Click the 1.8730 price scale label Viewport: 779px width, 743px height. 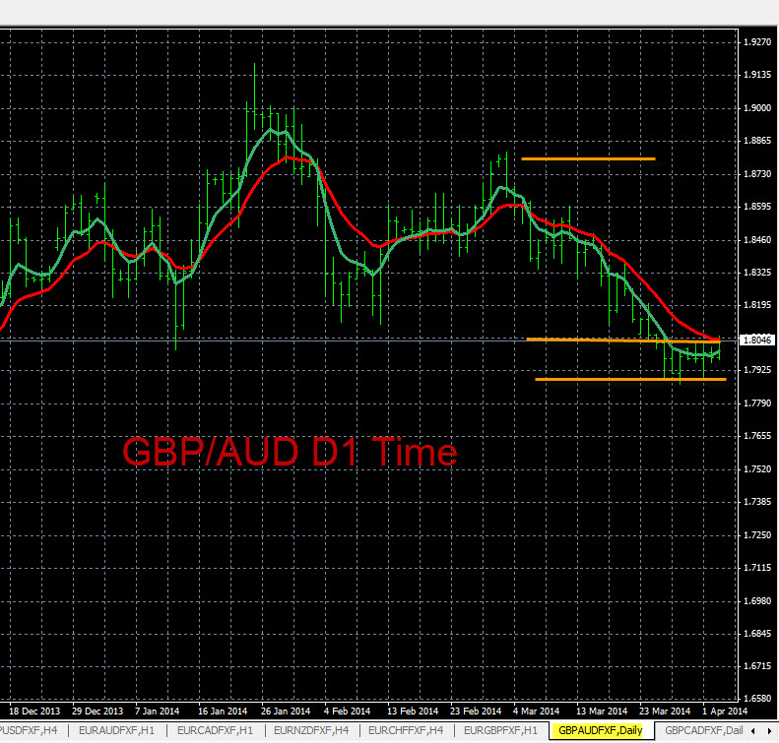click(x=757, y=174)
